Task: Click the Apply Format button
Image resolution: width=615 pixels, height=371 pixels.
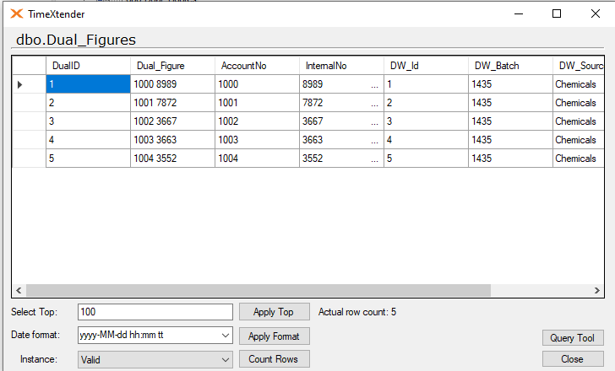Action: (x=275, y=336)
